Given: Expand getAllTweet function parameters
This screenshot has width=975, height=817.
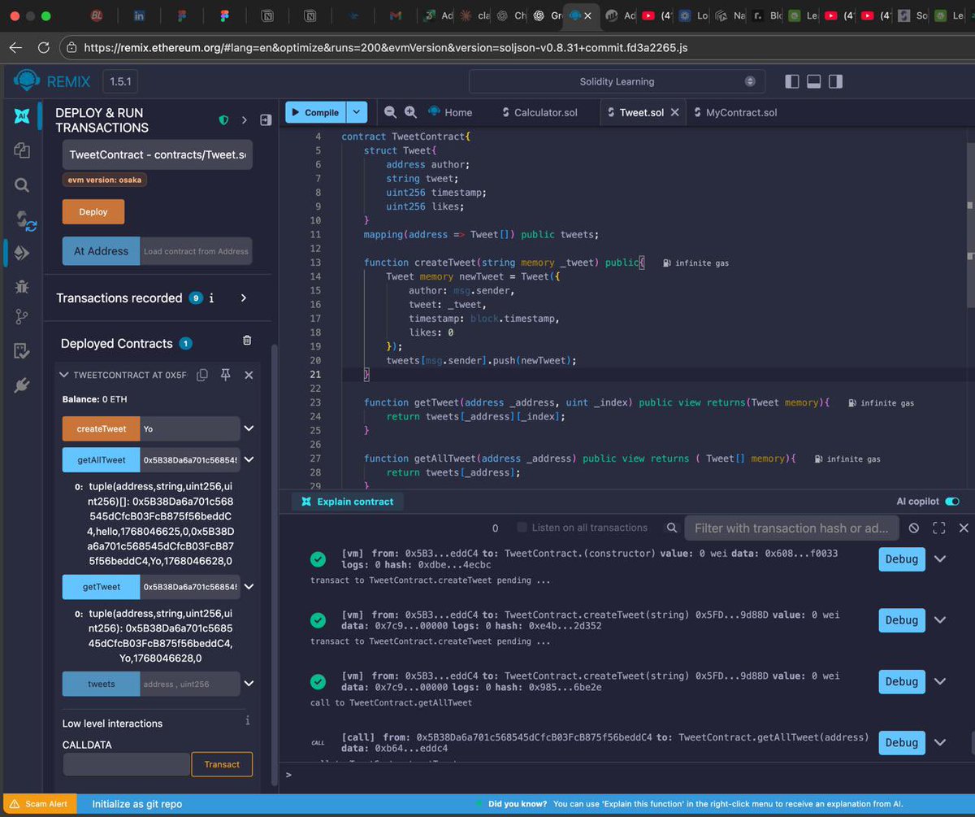Looking at the screenshot, I should click(x=249, y=459).
